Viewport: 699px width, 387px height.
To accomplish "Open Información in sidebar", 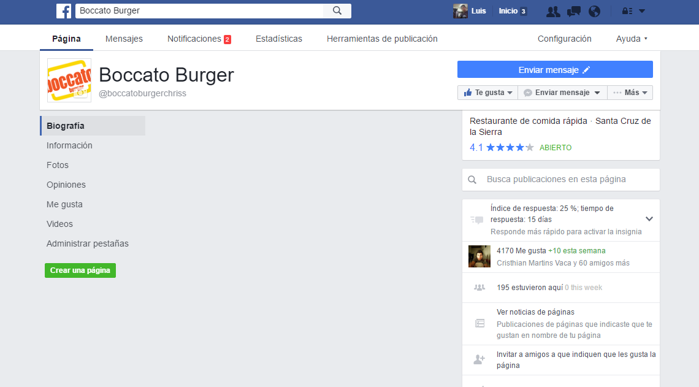I will [x=69, y=145].
